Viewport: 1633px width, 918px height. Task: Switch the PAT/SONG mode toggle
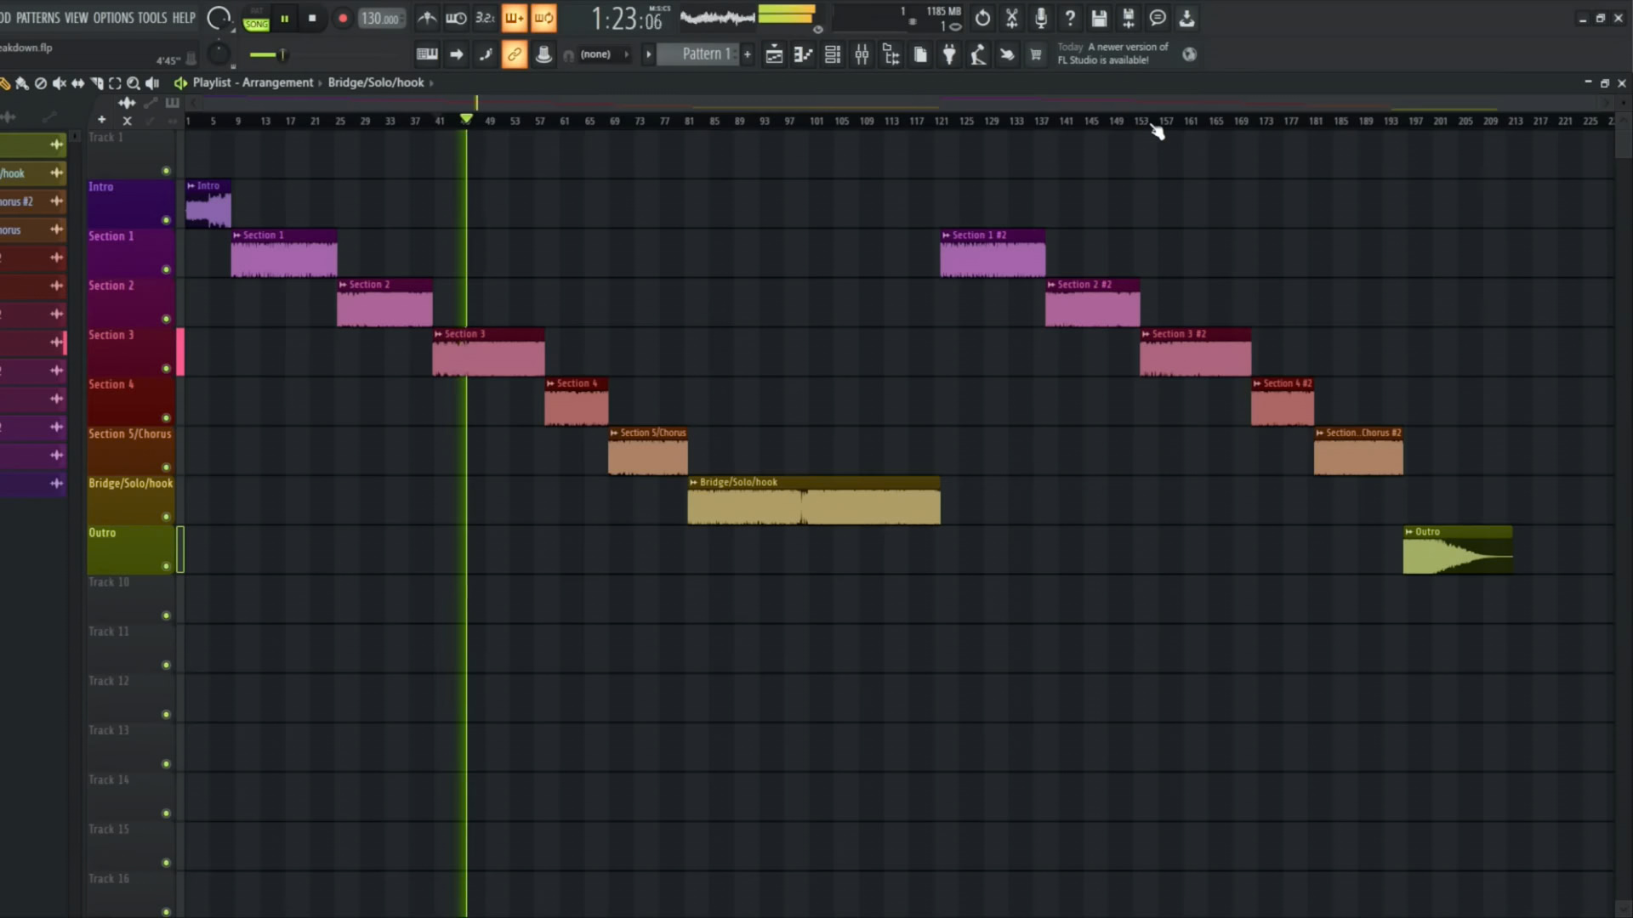click(256, 19)
